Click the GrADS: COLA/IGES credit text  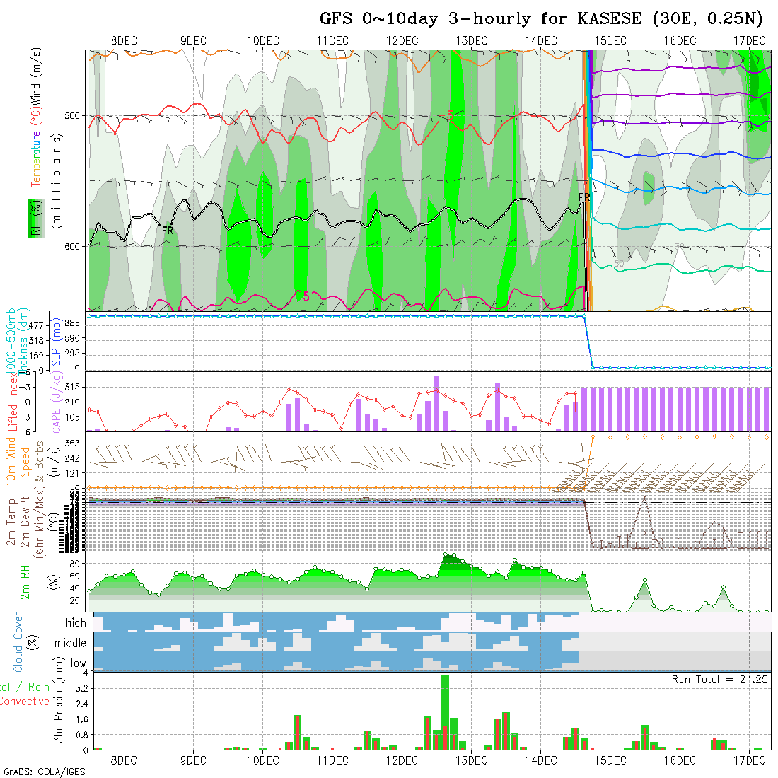44,771
